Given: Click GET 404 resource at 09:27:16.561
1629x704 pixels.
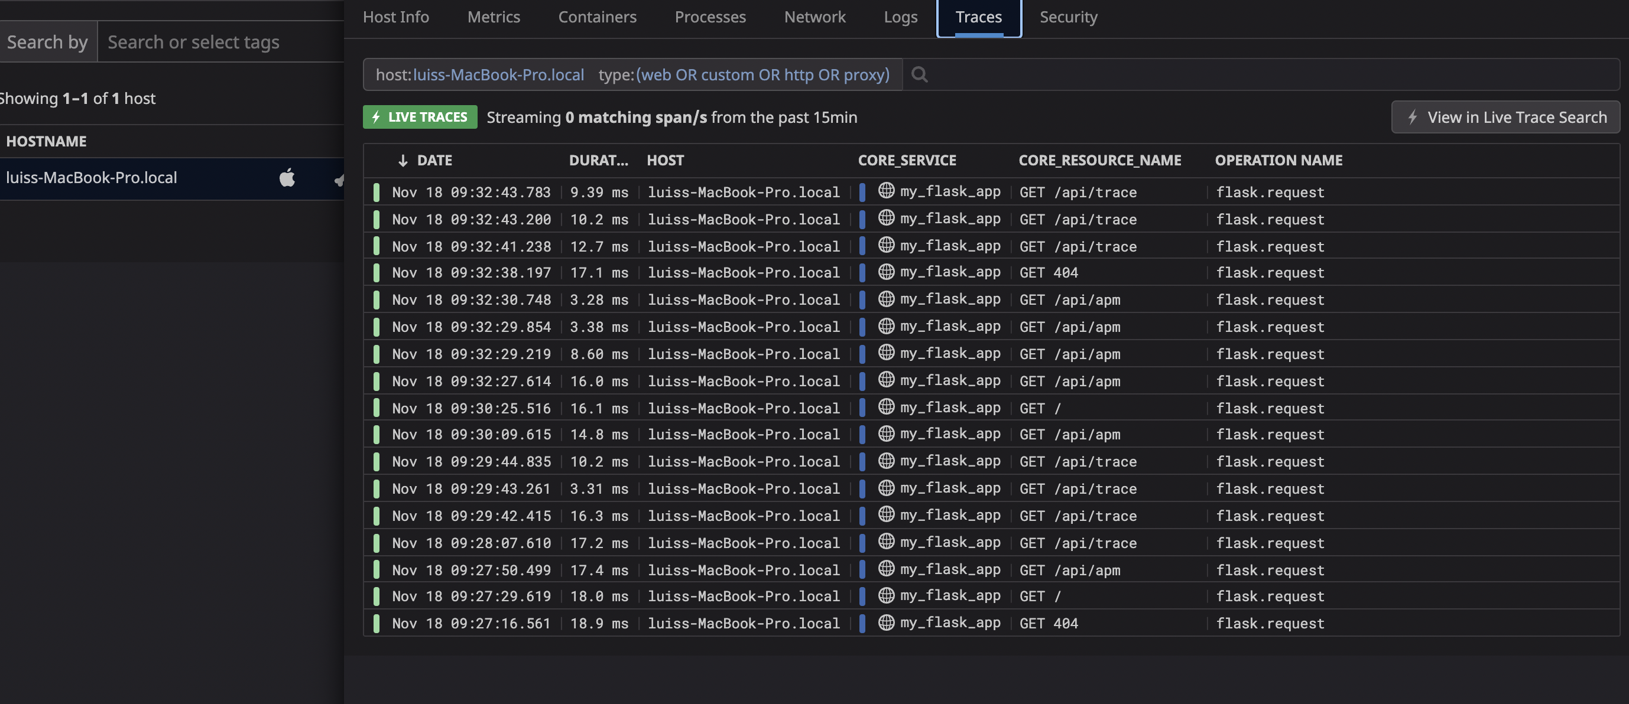Looking at the screenshot, I should click(x=1049, y=624).
